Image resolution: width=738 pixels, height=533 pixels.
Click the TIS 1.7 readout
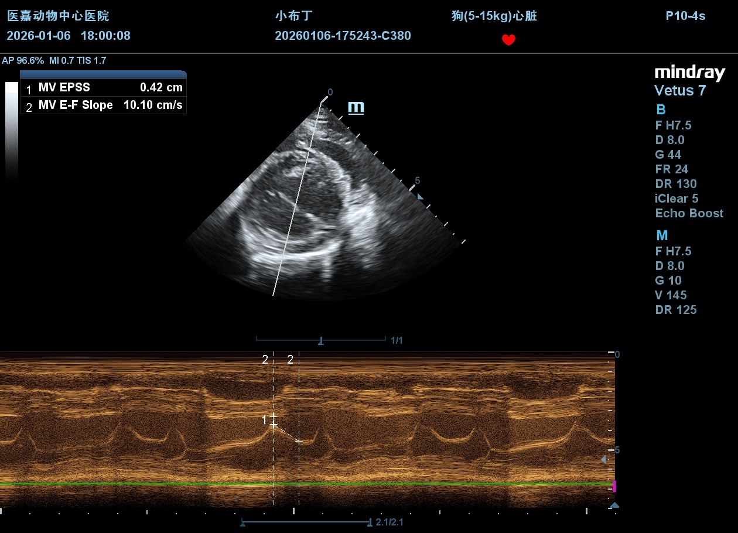click(91, 60)
